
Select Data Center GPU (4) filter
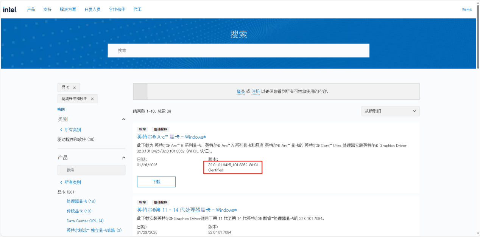85,221
